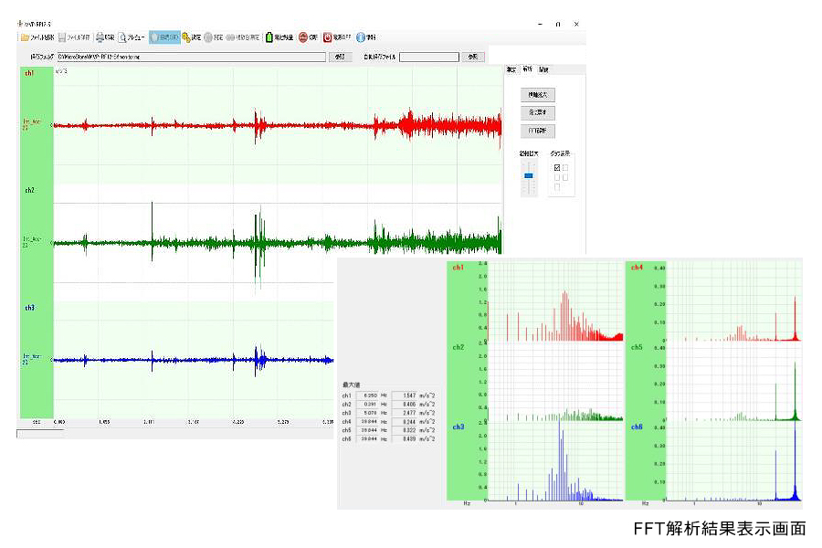Enable the bottommost graph display checkbox
The height and width of the screenshot is (548, 822).
pos(557,187)
